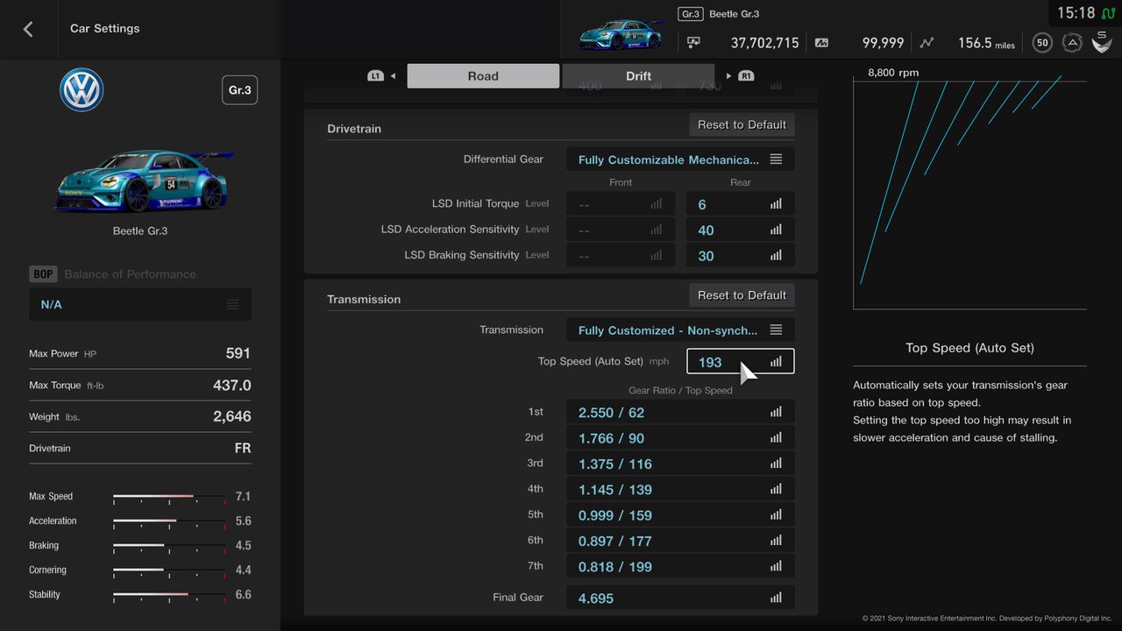Select the distance graph icon by 156.5 miles
Screen dimensions: 1122x631
tap(927, 42)
